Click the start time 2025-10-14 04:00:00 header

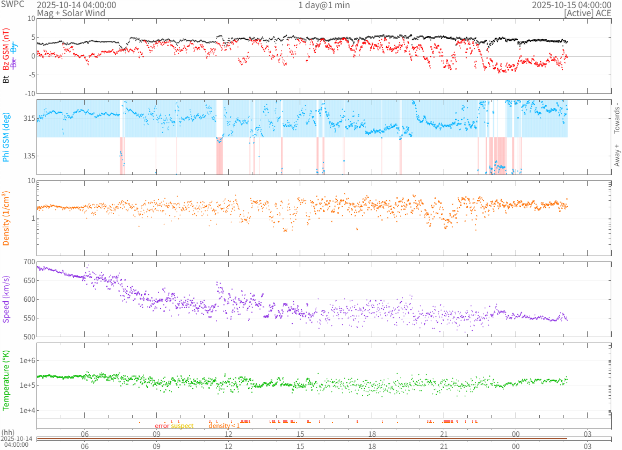pyautogui.click(x=76, y=5)
